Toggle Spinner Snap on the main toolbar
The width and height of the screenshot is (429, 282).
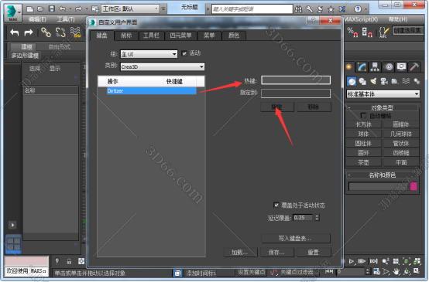tap(367, 32)
